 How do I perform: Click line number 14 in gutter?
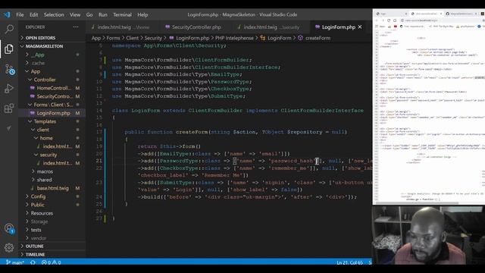point(99,111)
